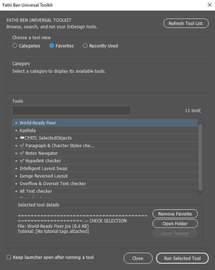Click the star icon beside Intelligent Layout Swap
215x270 pixels.
pos(16,168)
